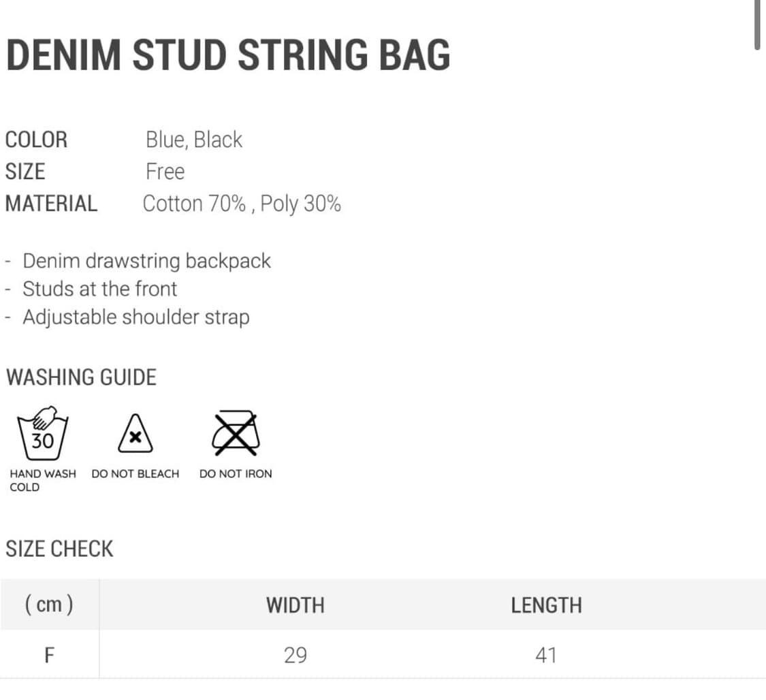Click the Adjustable shoulder strap line
This screenshot has height=700, width=766.
pos(136,317)
